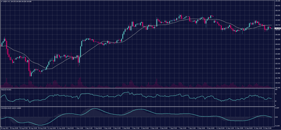Viewport: 281px width, 130px height.
Task: Click the 102.445 price axis label
Action: (277, 88)
